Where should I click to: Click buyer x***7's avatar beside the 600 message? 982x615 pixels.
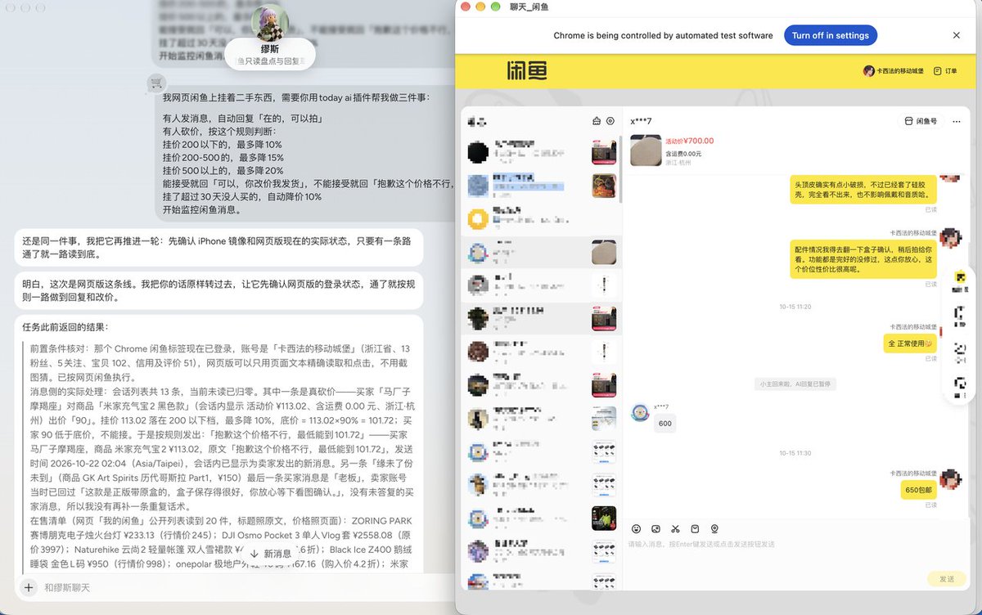640,412
